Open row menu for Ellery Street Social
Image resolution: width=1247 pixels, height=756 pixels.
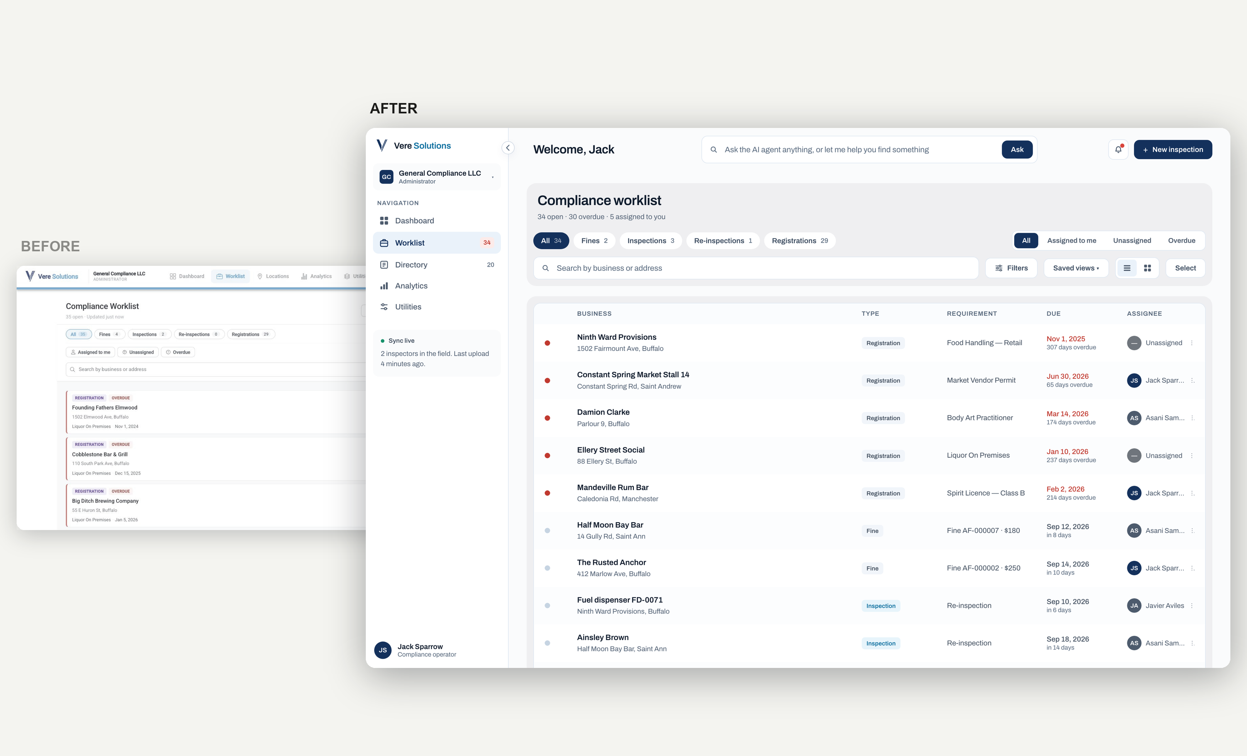pos(1192,456)
